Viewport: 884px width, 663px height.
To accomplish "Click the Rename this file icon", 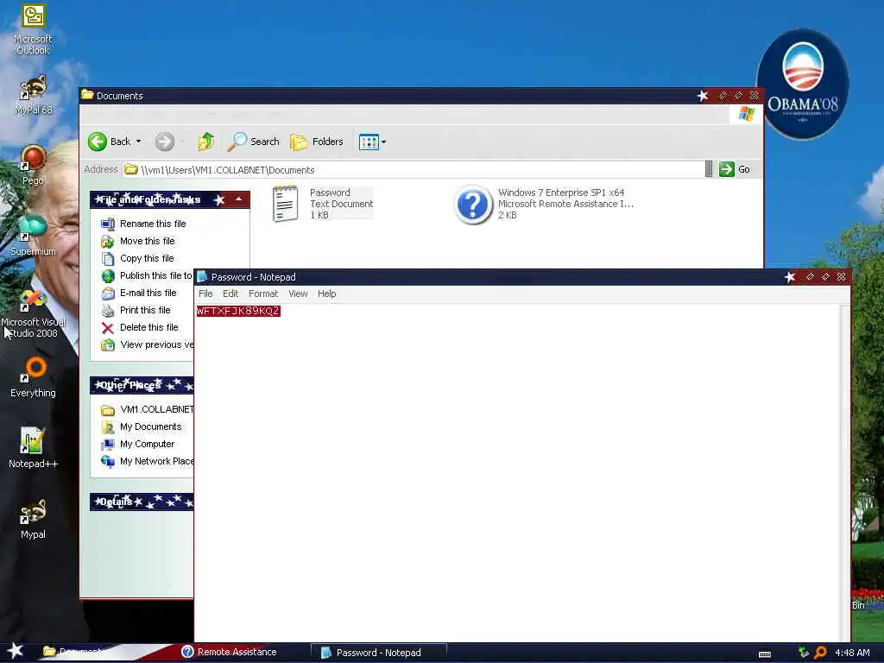I will coord(108,224).
